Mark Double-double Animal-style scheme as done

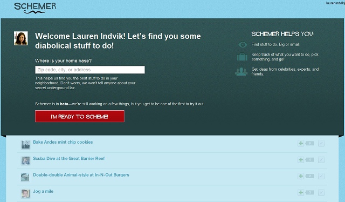pyautogui.click(x=321, y=176)
